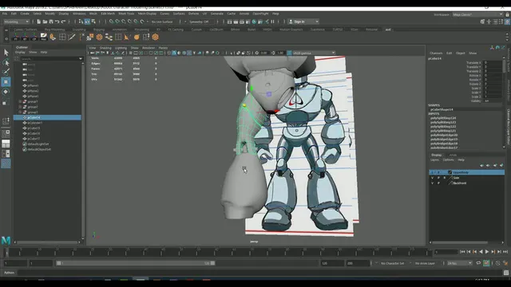Toggle playback P of Side layer

[438, 178]
